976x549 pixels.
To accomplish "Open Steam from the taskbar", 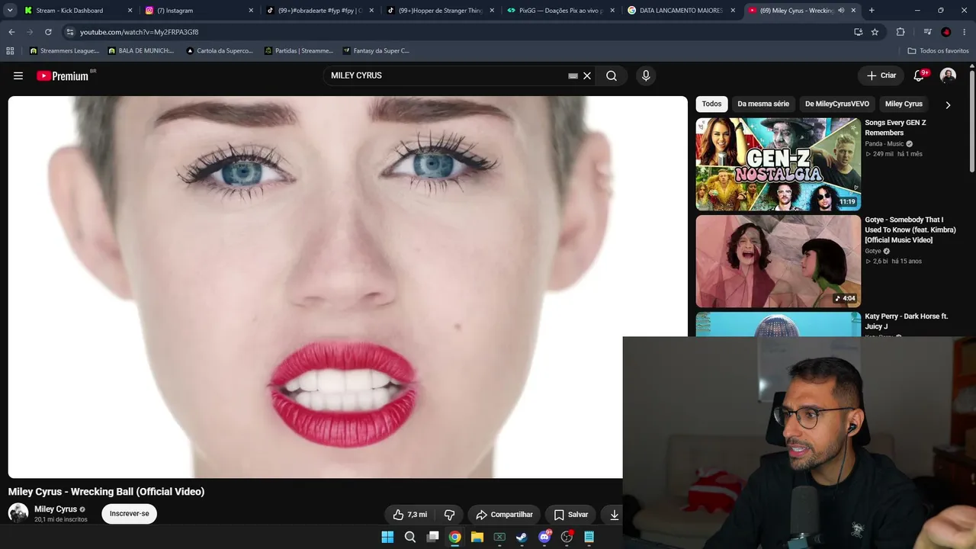I will point(522,537).
